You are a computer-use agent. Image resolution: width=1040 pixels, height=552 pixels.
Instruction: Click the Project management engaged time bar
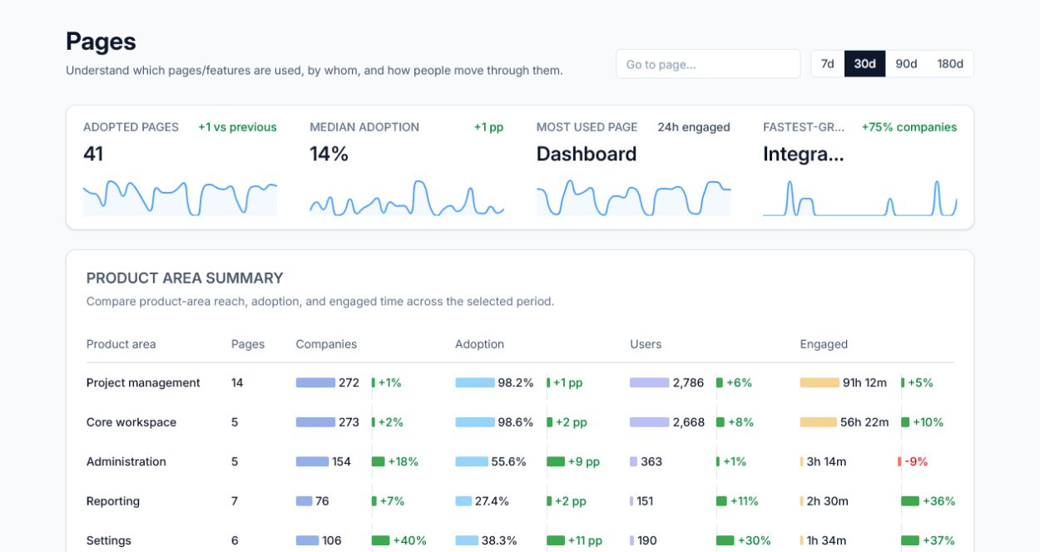tap(820, 382)
